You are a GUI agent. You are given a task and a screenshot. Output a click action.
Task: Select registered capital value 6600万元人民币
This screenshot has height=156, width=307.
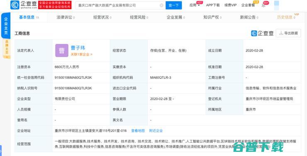coord(67,67)
